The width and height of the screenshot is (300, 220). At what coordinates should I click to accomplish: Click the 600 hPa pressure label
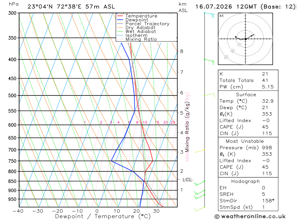(x=12, y=125)
